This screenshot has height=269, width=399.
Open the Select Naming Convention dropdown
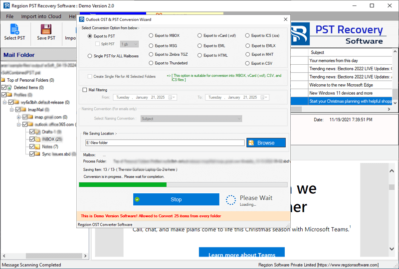point(191,119)
